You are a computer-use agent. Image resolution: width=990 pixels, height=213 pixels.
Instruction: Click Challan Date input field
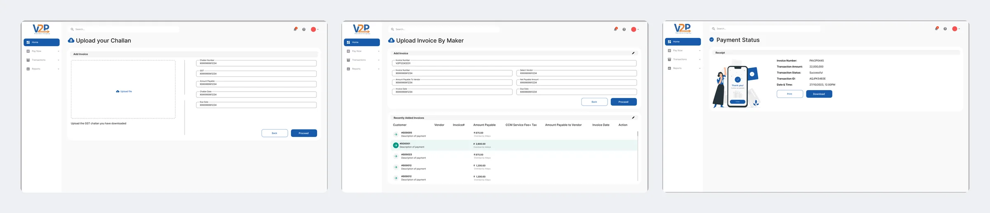256,95
